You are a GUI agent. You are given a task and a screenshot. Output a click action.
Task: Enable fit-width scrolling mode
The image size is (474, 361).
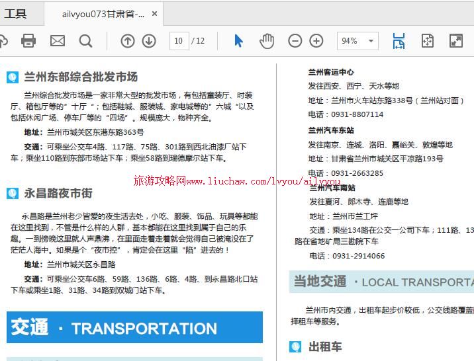[x=399, y=41]
